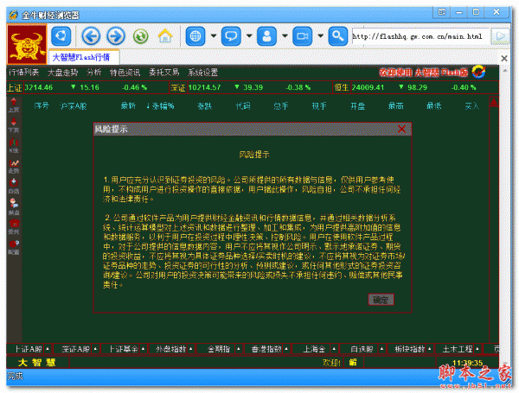Go back with the left arrow icon
The image size is (519, 393).
(x=91, y=36)
